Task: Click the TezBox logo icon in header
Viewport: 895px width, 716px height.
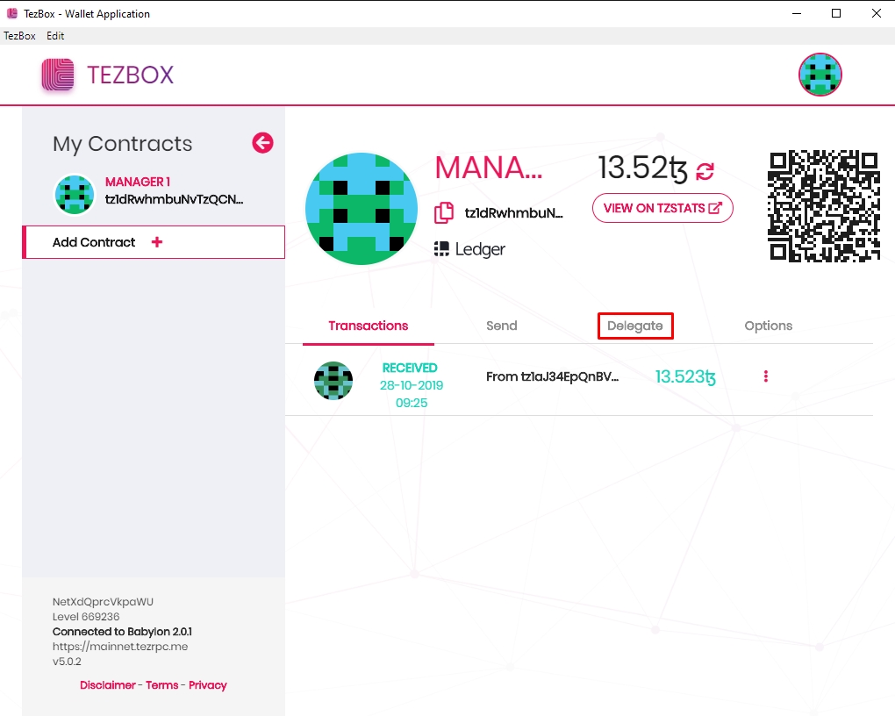Action: (58, 75)
